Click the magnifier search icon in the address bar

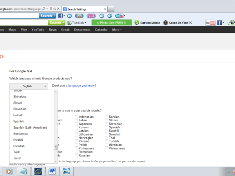[x=43, y=9]
